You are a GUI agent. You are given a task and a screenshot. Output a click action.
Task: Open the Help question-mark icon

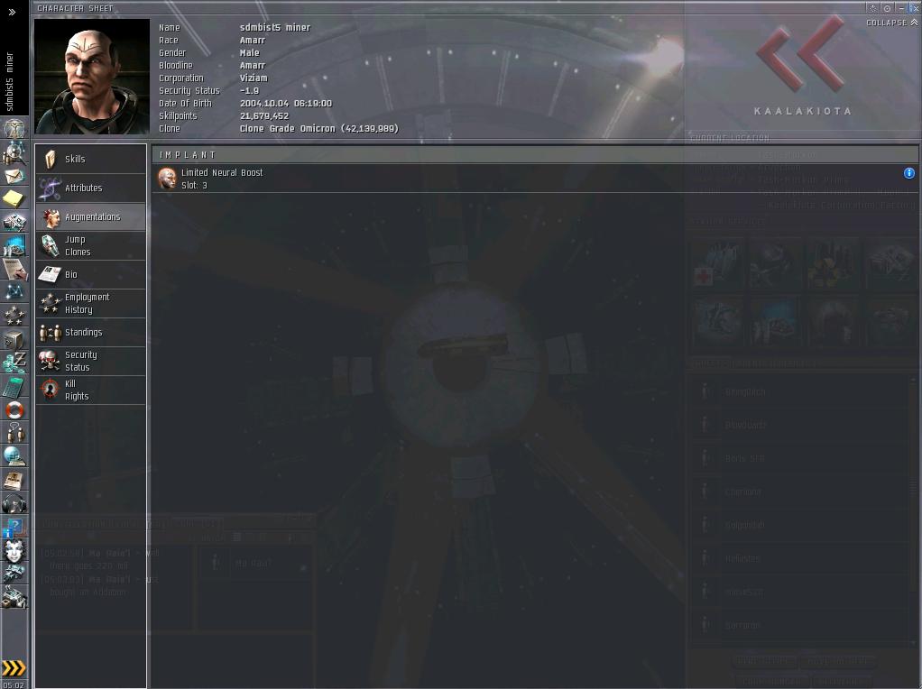tap(14, 528)
